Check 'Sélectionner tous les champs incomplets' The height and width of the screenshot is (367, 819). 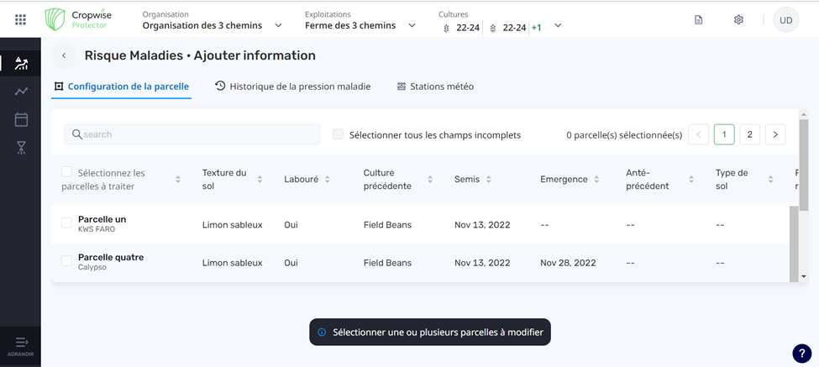tap(338, 134)
